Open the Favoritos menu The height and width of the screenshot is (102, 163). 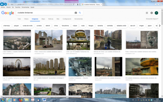point(18,7)
